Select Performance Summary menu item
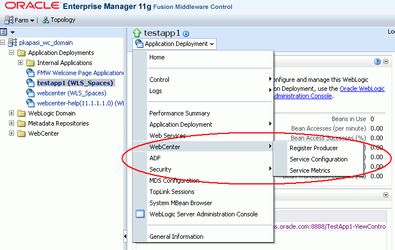This screenshot has width=395, height=250. pyautogui.click(x=180, y=113)
